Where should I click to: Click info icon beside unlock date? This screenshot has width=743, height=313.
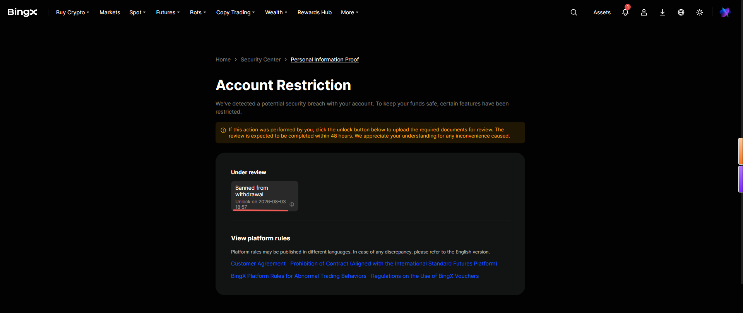coord(292,204)
